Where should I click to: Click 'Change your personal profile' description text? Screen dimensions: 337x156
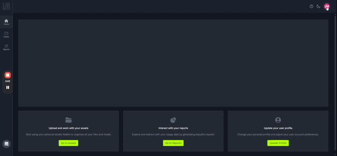coord(278,134)
